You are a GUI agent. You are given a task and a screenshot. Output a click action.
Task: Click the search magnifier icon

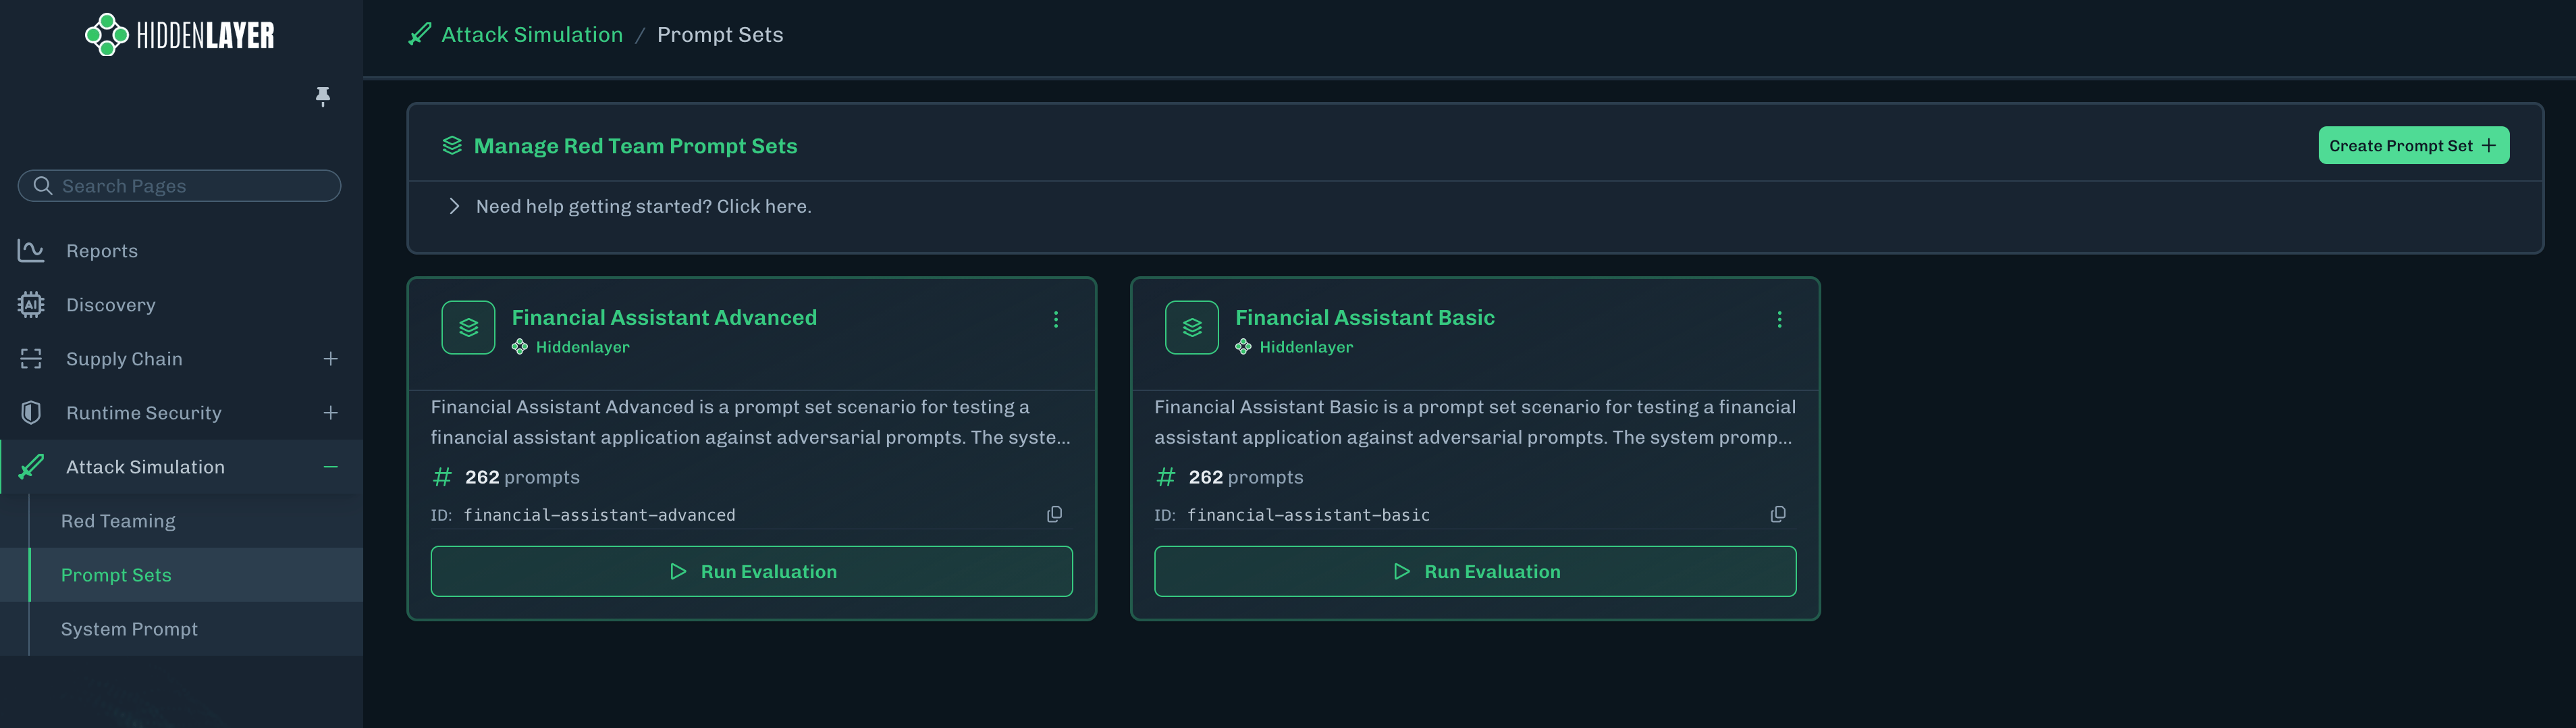coord(42,186)
